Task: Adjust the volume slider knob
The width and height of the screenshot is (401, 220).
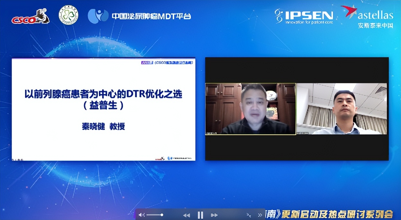Action: [162, 215]
